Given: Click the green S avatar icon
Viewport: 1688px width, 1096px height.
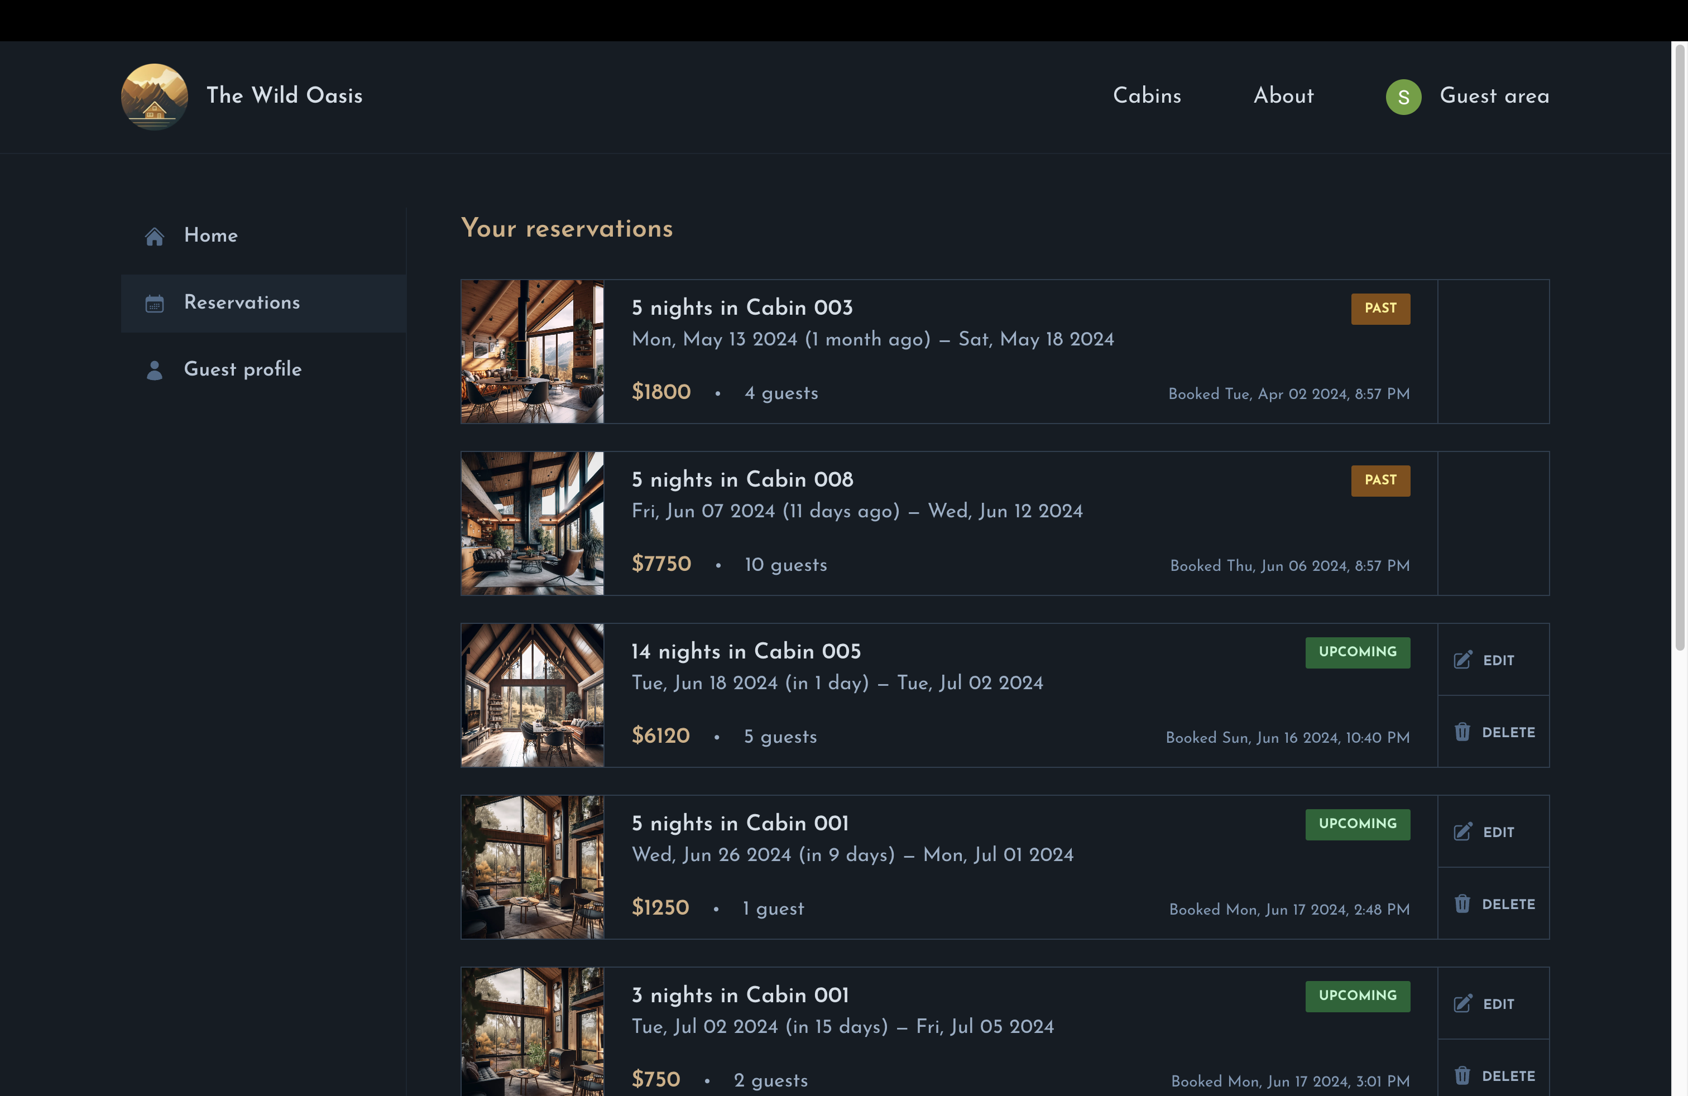Looking at the screenshot, I should (1403, 97).
